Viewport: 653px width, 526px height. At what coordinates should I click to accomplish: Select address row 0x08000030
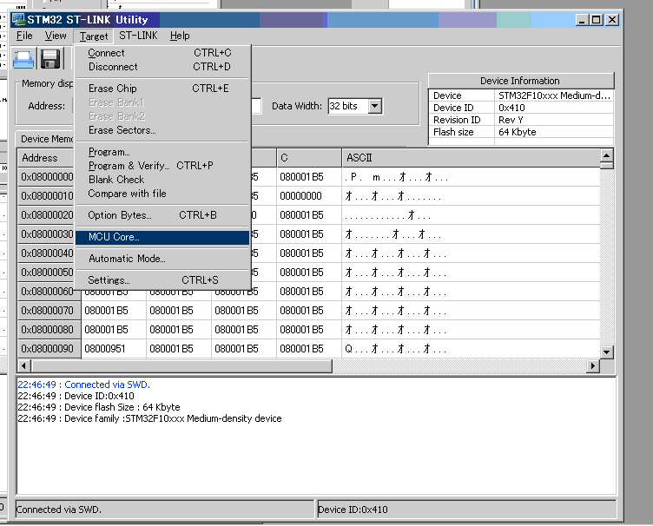[47, 234]
